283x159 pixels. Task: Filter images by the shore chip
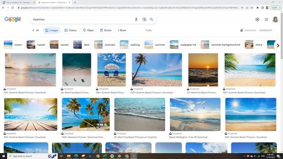pyautogui.click(x=255, y=45)
